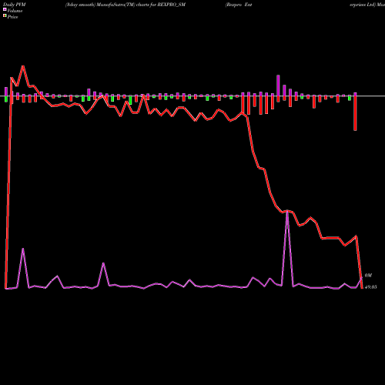
Task: Click the 0M volume value label
Action: pyautogui.click(x=368, y=276)
